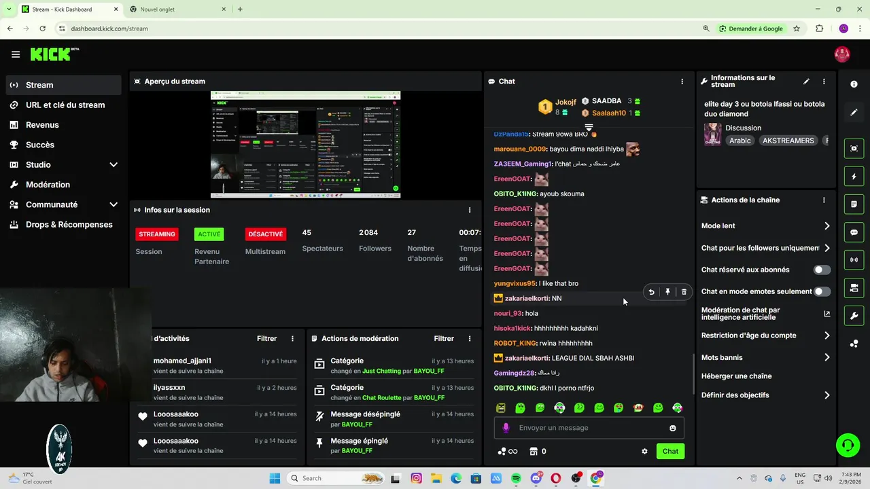870x489 pixels.
Task: Open URL et clé du stream page
Action: coord(64,105)
